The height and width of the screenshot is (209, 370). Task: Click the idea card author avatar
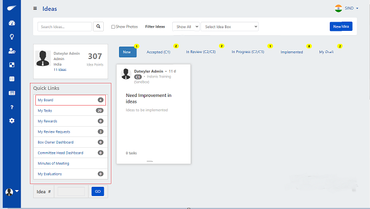(126, 74)
